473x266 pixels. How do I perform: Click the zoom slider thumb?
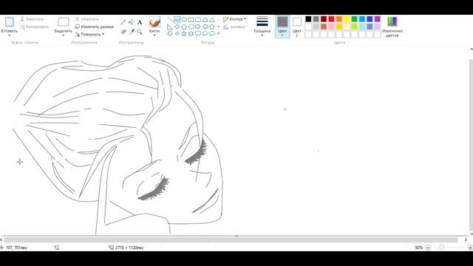(442, 248)
